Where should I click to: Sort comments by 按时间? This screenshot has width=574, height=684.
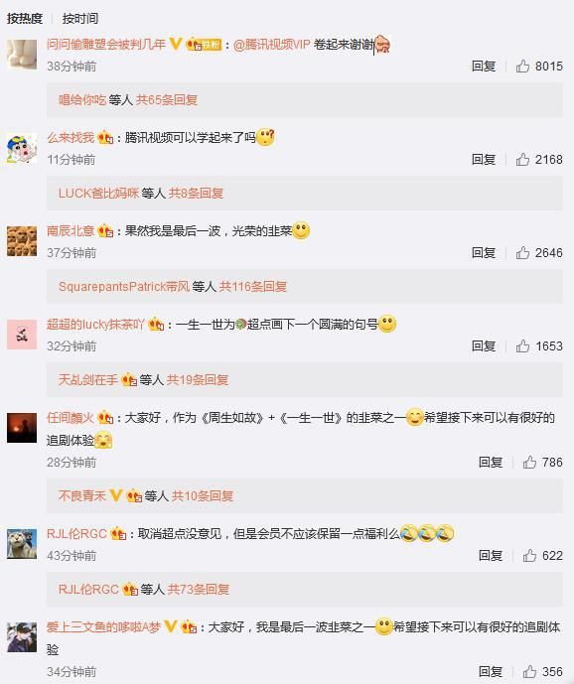80,18
